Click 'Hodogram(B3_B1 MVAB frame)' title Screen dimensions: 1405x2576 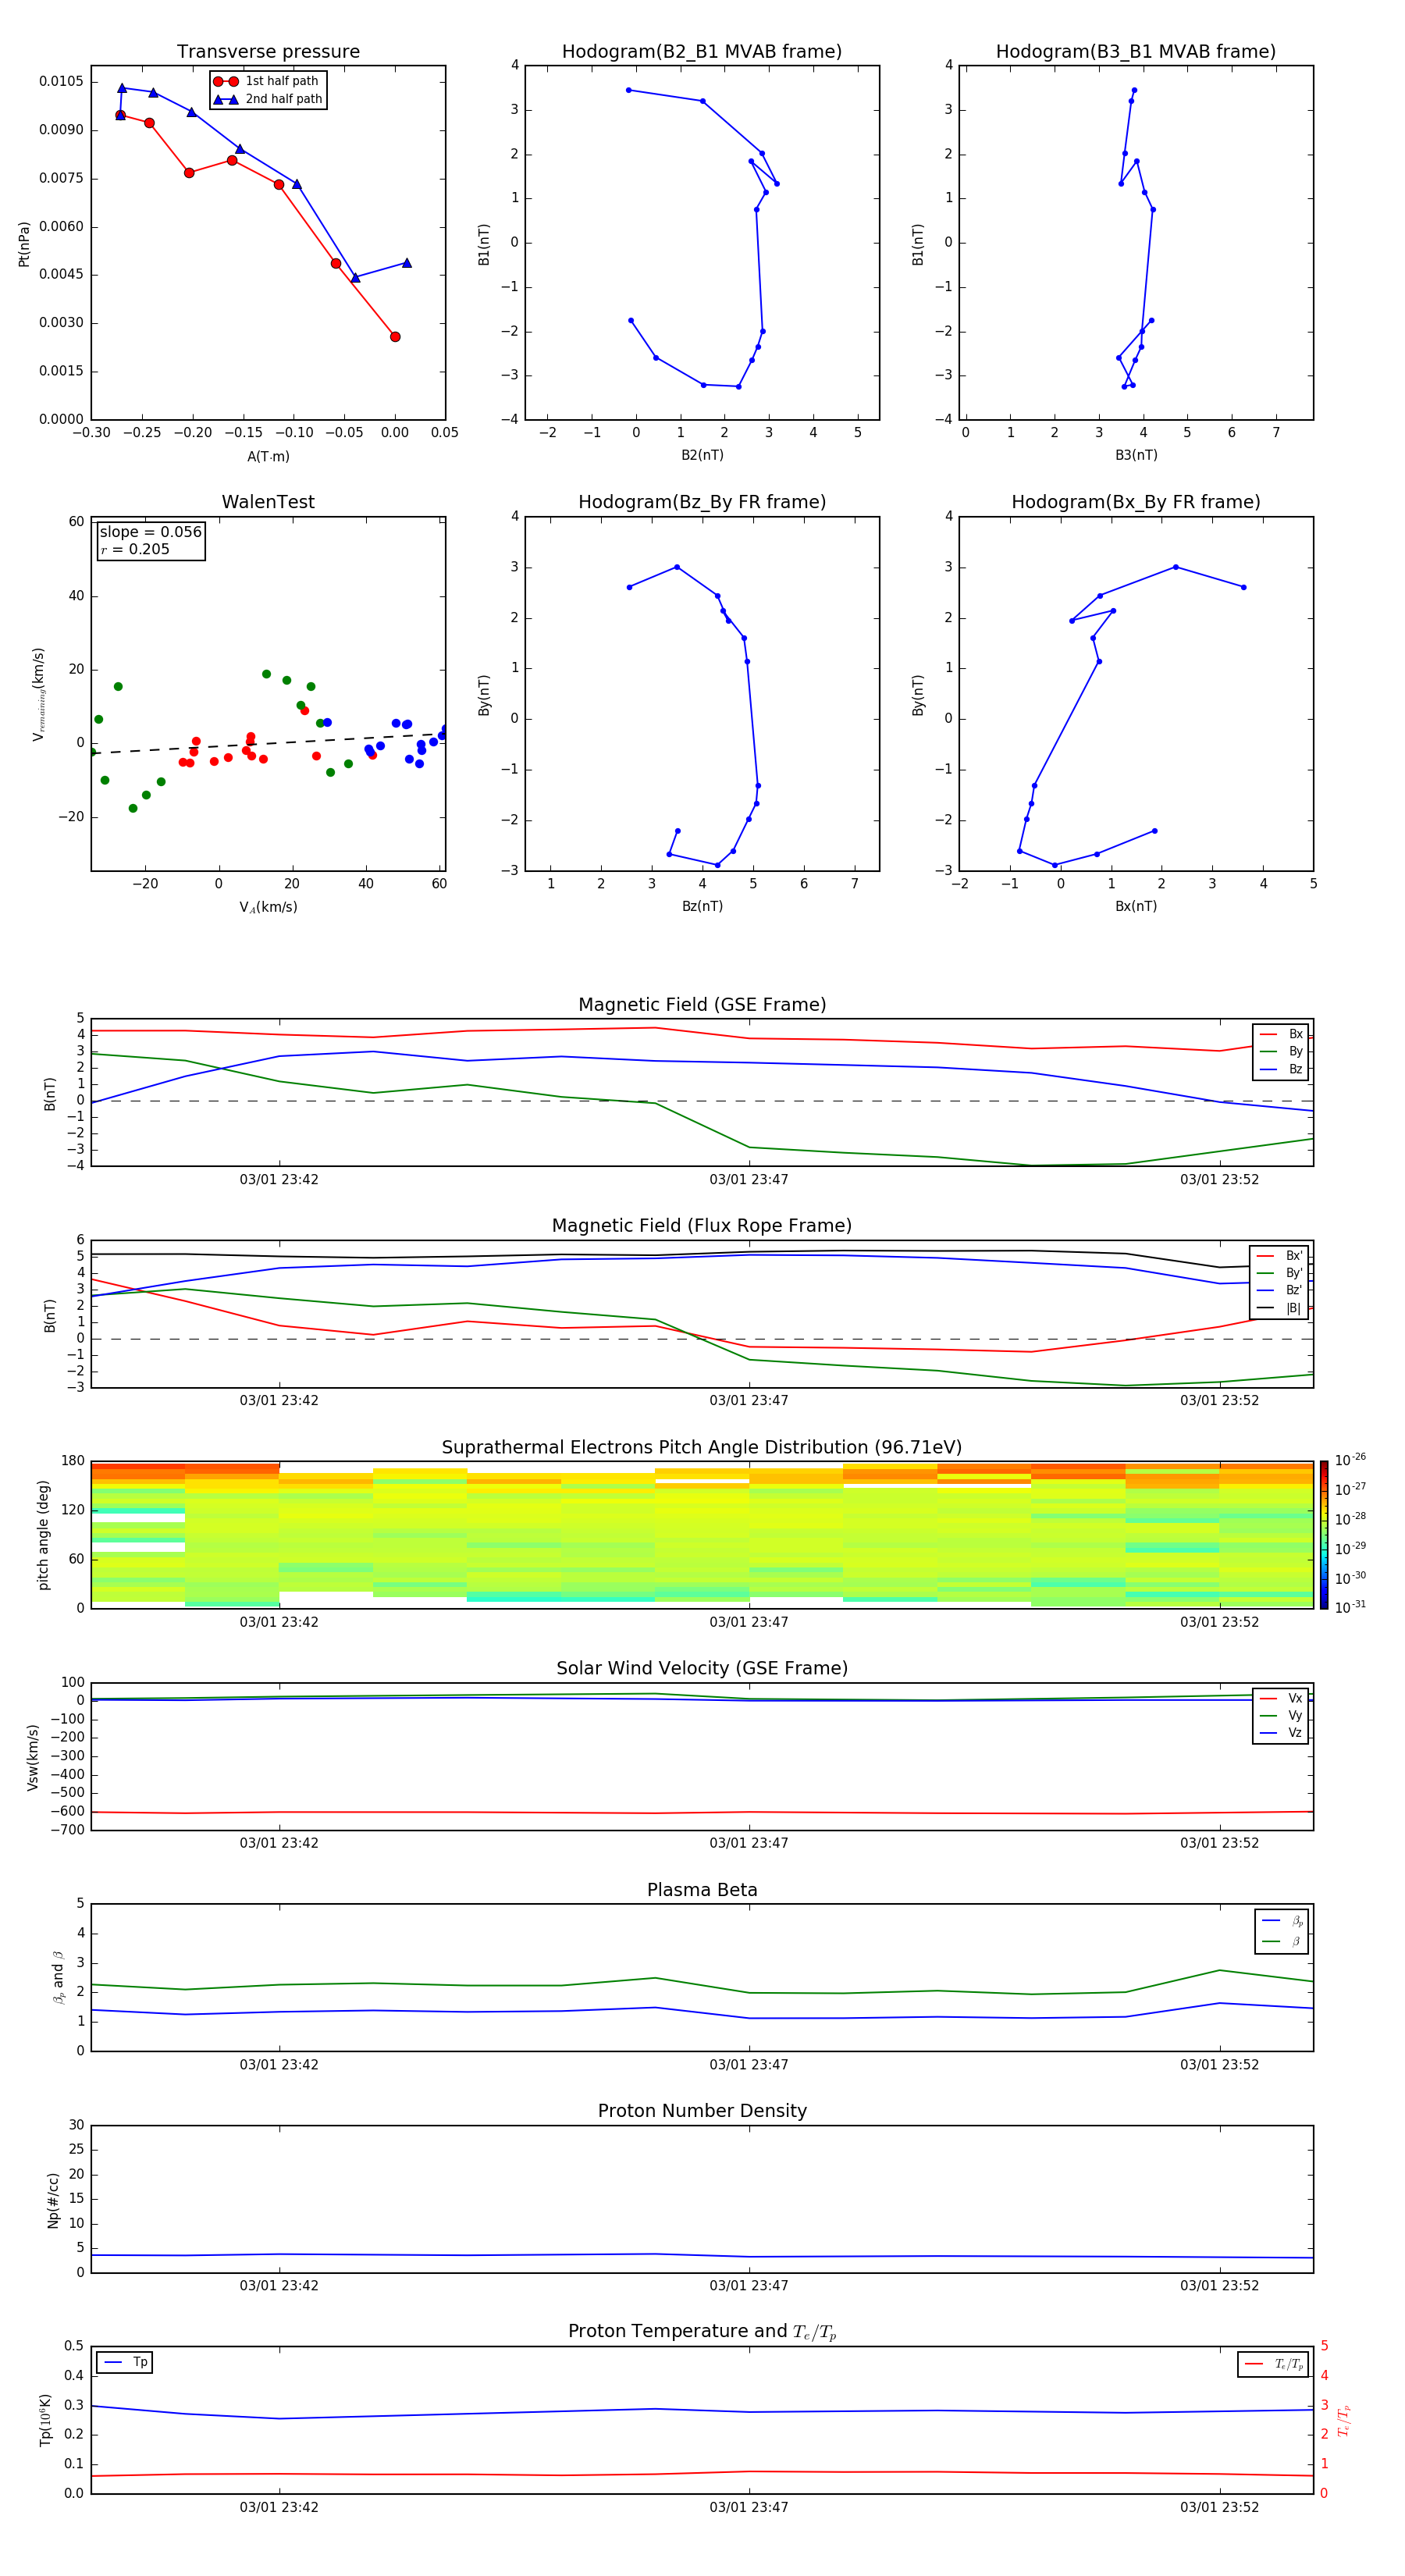(x=1136, y=52)
